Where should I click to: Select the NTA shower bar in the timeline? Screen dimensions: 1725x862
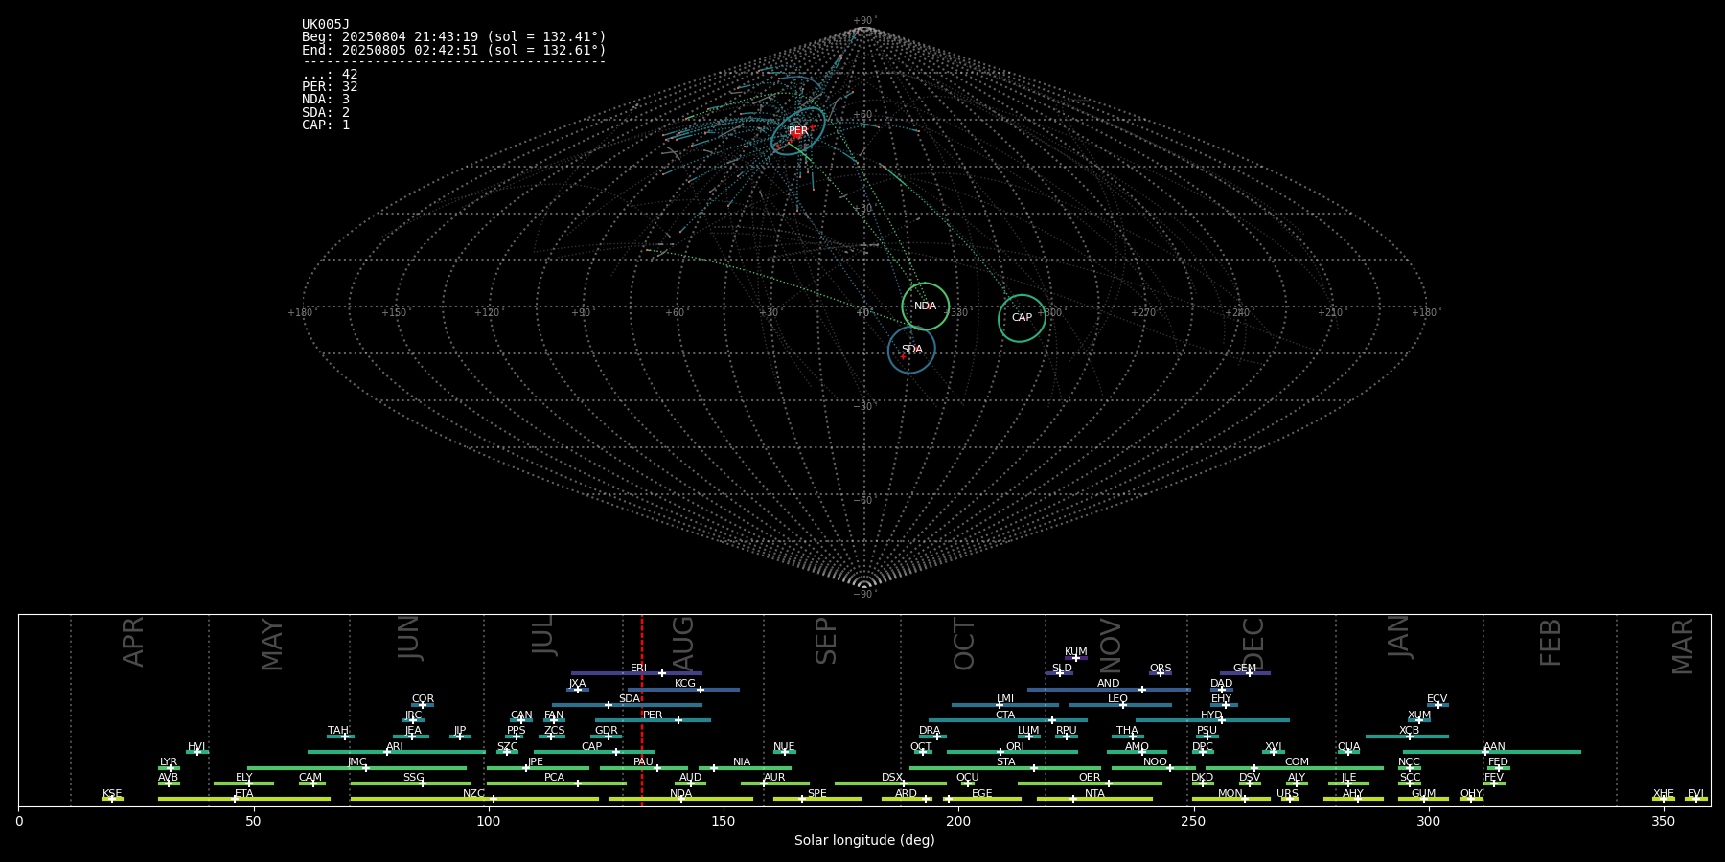(x=1094, y=799)
